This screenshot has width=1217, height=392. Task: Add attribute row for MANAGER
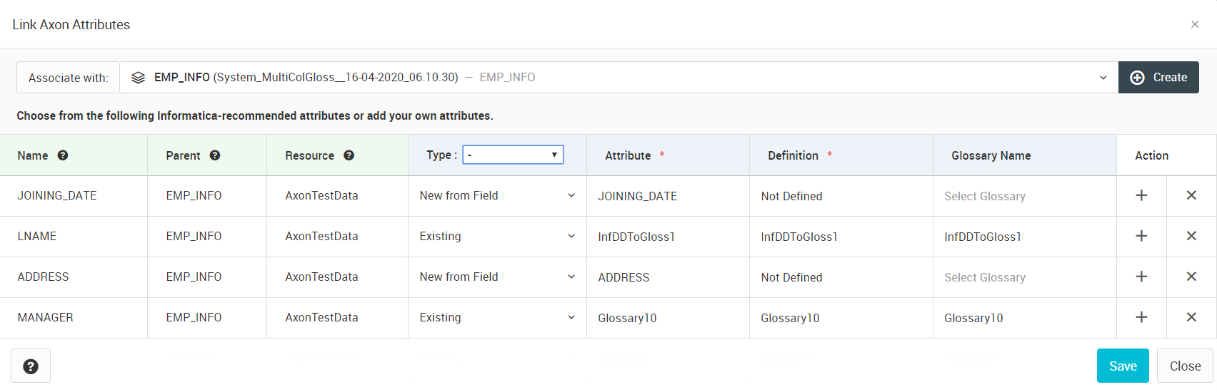coord(1141,317)
